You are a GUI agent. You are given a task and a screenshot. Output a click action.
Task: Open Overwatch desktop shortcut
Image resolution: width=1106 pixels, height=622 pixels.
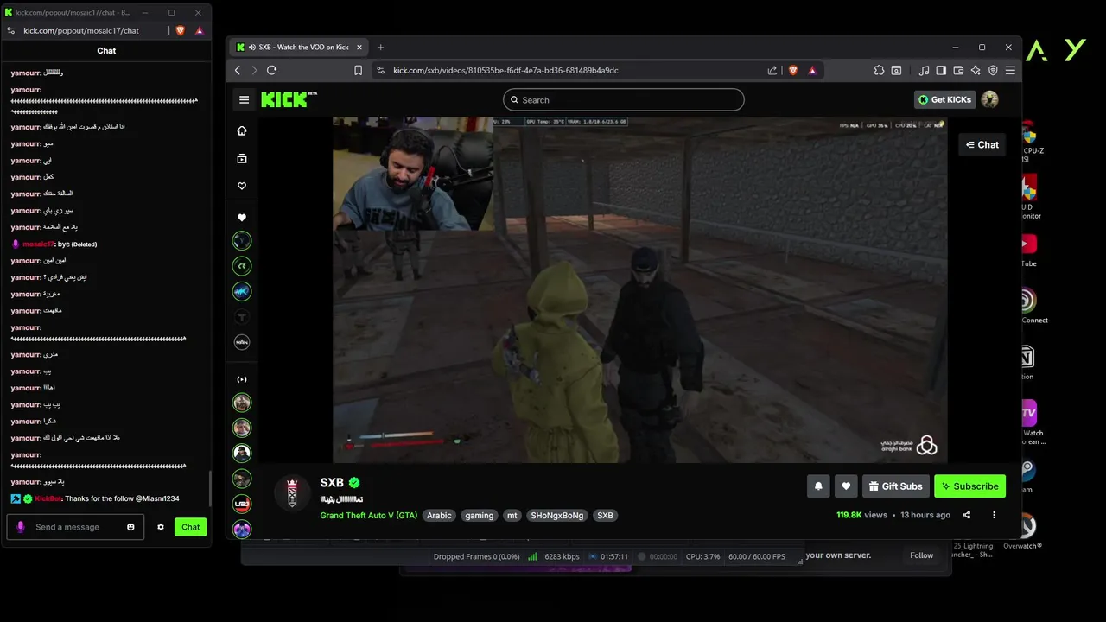(1026, 530)
